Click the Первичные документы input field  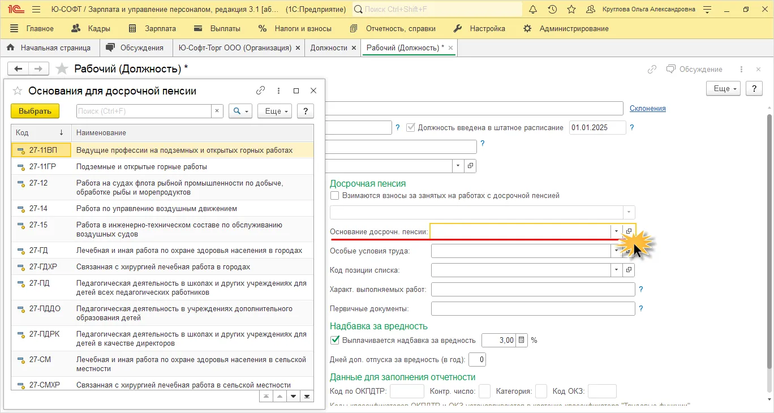point(533,308)
